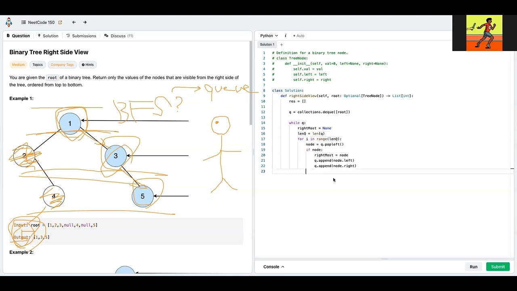Click the 'q.append(node.left)' line
517x291 pixels.
(334, 160)
